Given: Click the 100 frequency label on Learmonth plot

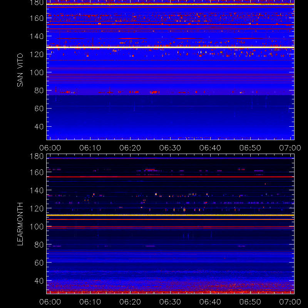Looking at the screenshot, I should coord(37,227).
